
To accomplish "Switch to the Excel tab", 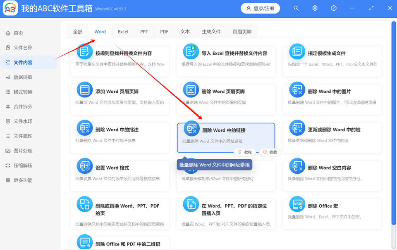I will (123, 31).
